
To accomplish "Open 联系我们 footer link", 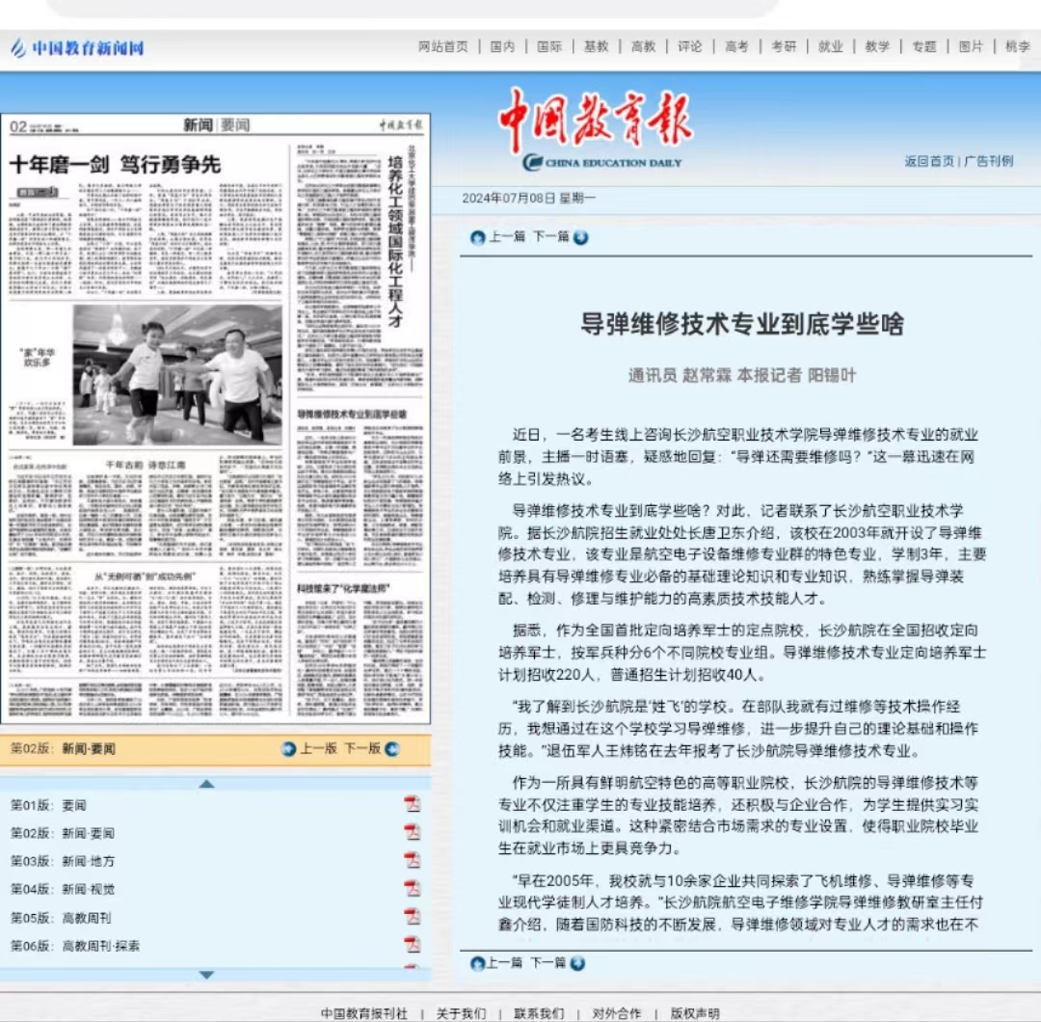I will coord(539,1013).
